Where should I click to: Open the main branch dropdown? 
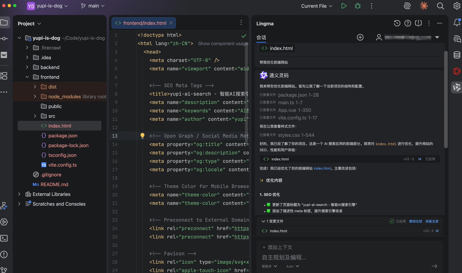click(93, 6)
